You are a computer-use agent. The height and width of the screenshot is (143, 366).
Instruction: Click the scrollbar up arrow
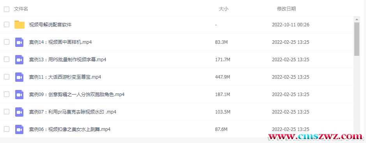(357, 19)
